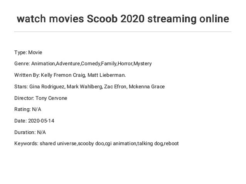Click the page title about Scoob 2020

[x=123, y=19]
